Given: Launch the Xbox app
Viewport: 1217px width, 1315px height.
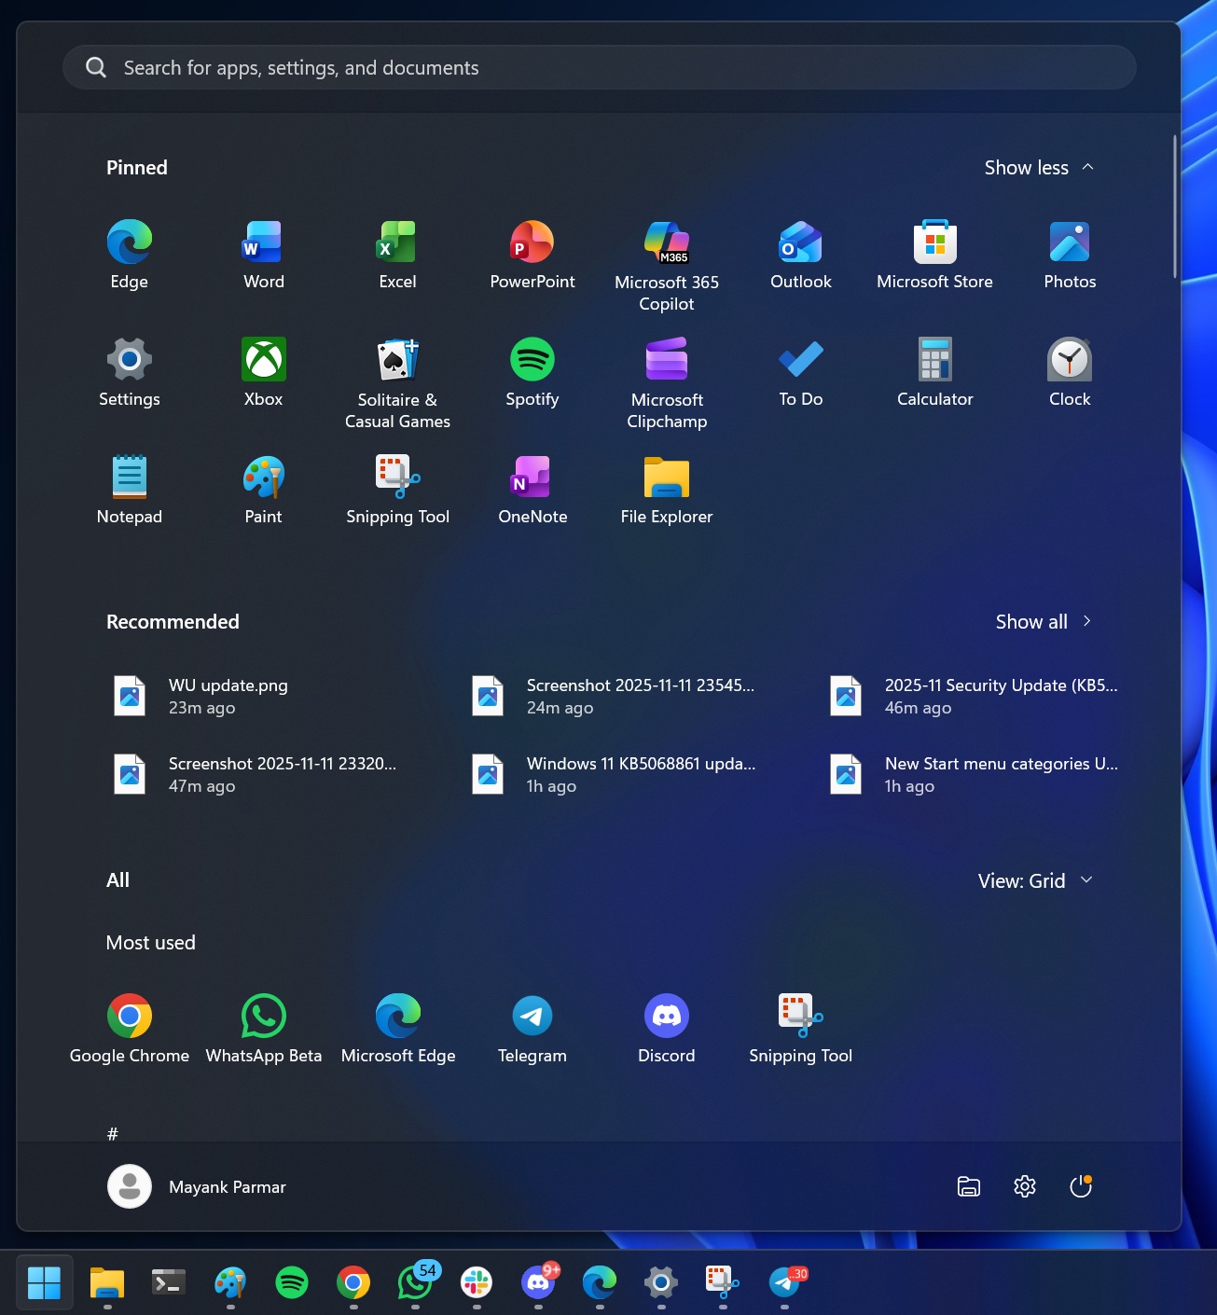Looking at the screenshot, I should point(262,371).
